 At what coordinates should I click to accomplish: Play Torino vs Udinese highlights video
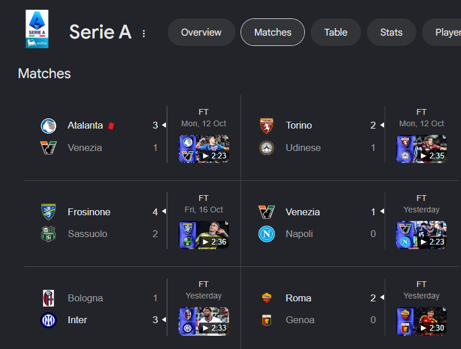coord(421,149)
